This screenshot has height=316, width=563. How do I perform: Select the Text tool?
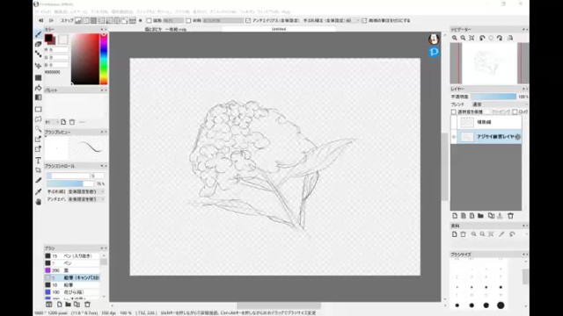pos(38,160)
